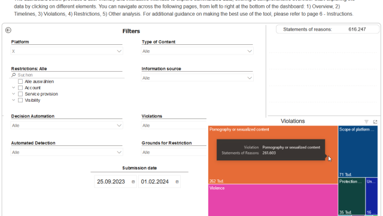Open the Platform dropdown showing X
383x216 pixels.
pos(66,51)
